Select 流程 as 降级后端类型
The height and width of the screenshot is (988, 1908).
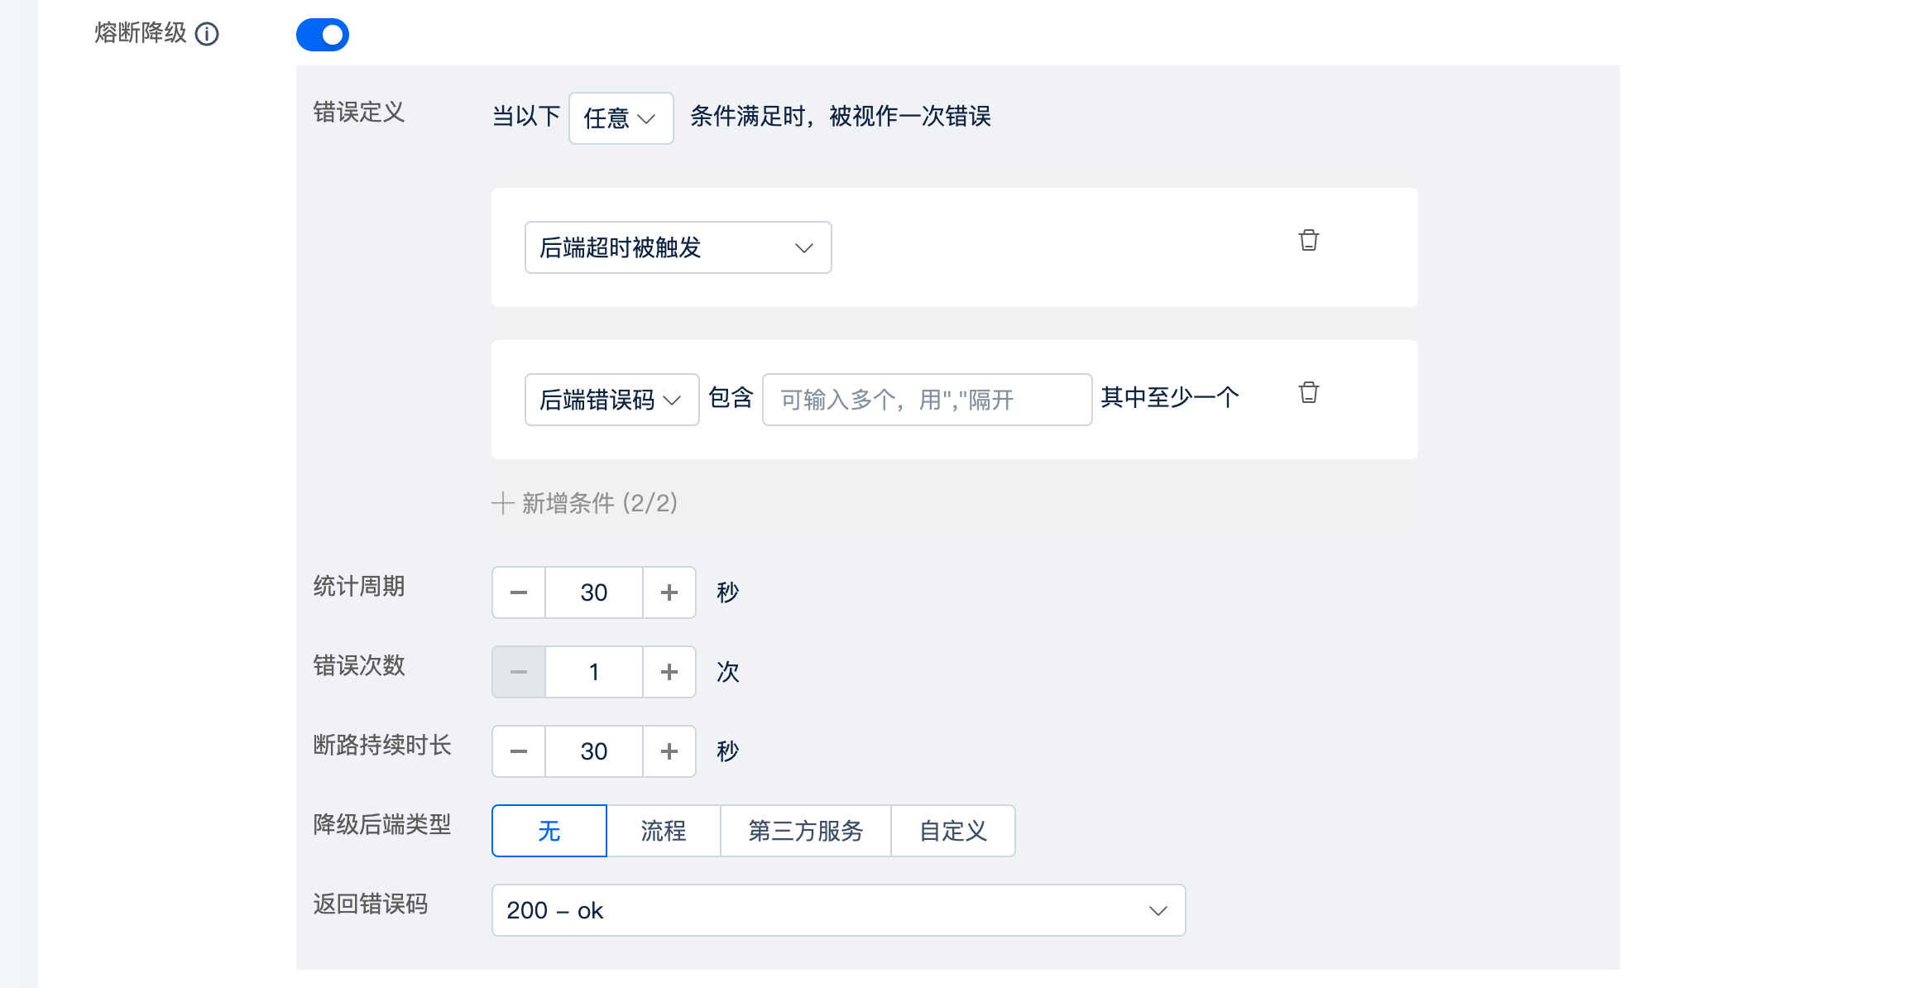[x=664, y=831]
